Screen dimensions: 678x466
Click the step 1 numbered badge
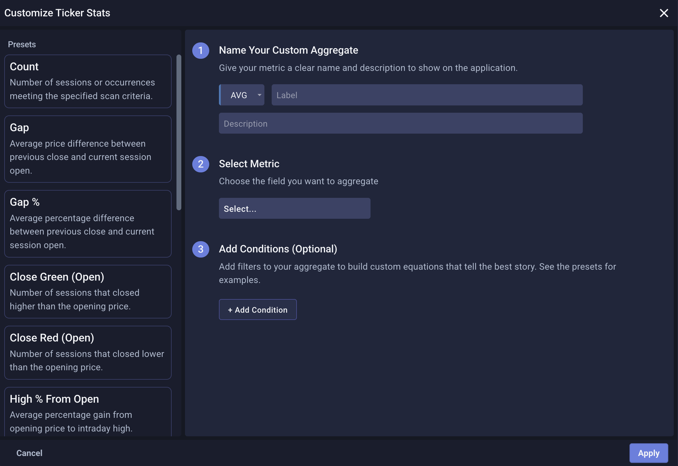point(200,51)
